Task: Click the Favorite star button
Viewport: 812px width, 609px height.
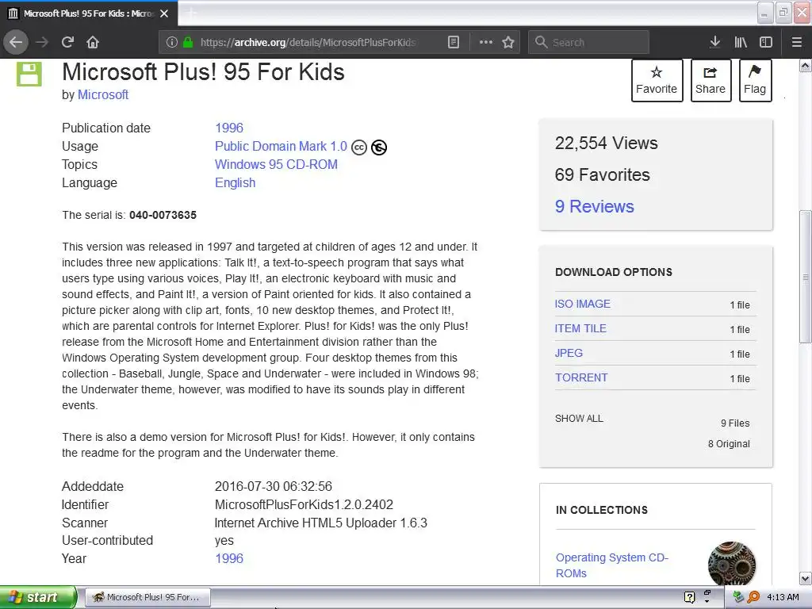Action: point(657,80)
